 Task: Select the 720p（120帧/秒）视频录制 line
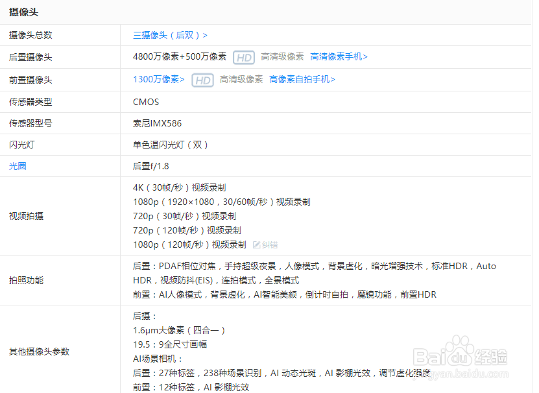187,230
